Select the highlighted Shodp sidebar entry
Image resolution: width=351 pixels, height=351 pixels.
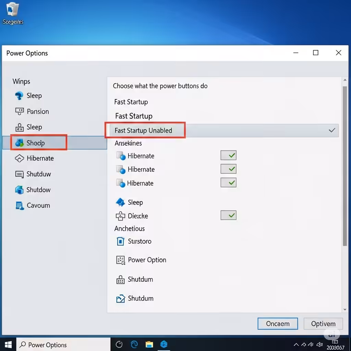pos(55,143)
